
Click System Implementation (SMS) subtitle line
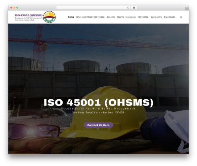tap(98, 112)
